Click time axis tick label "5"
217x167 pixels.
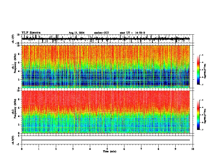[x=107, y=149]
